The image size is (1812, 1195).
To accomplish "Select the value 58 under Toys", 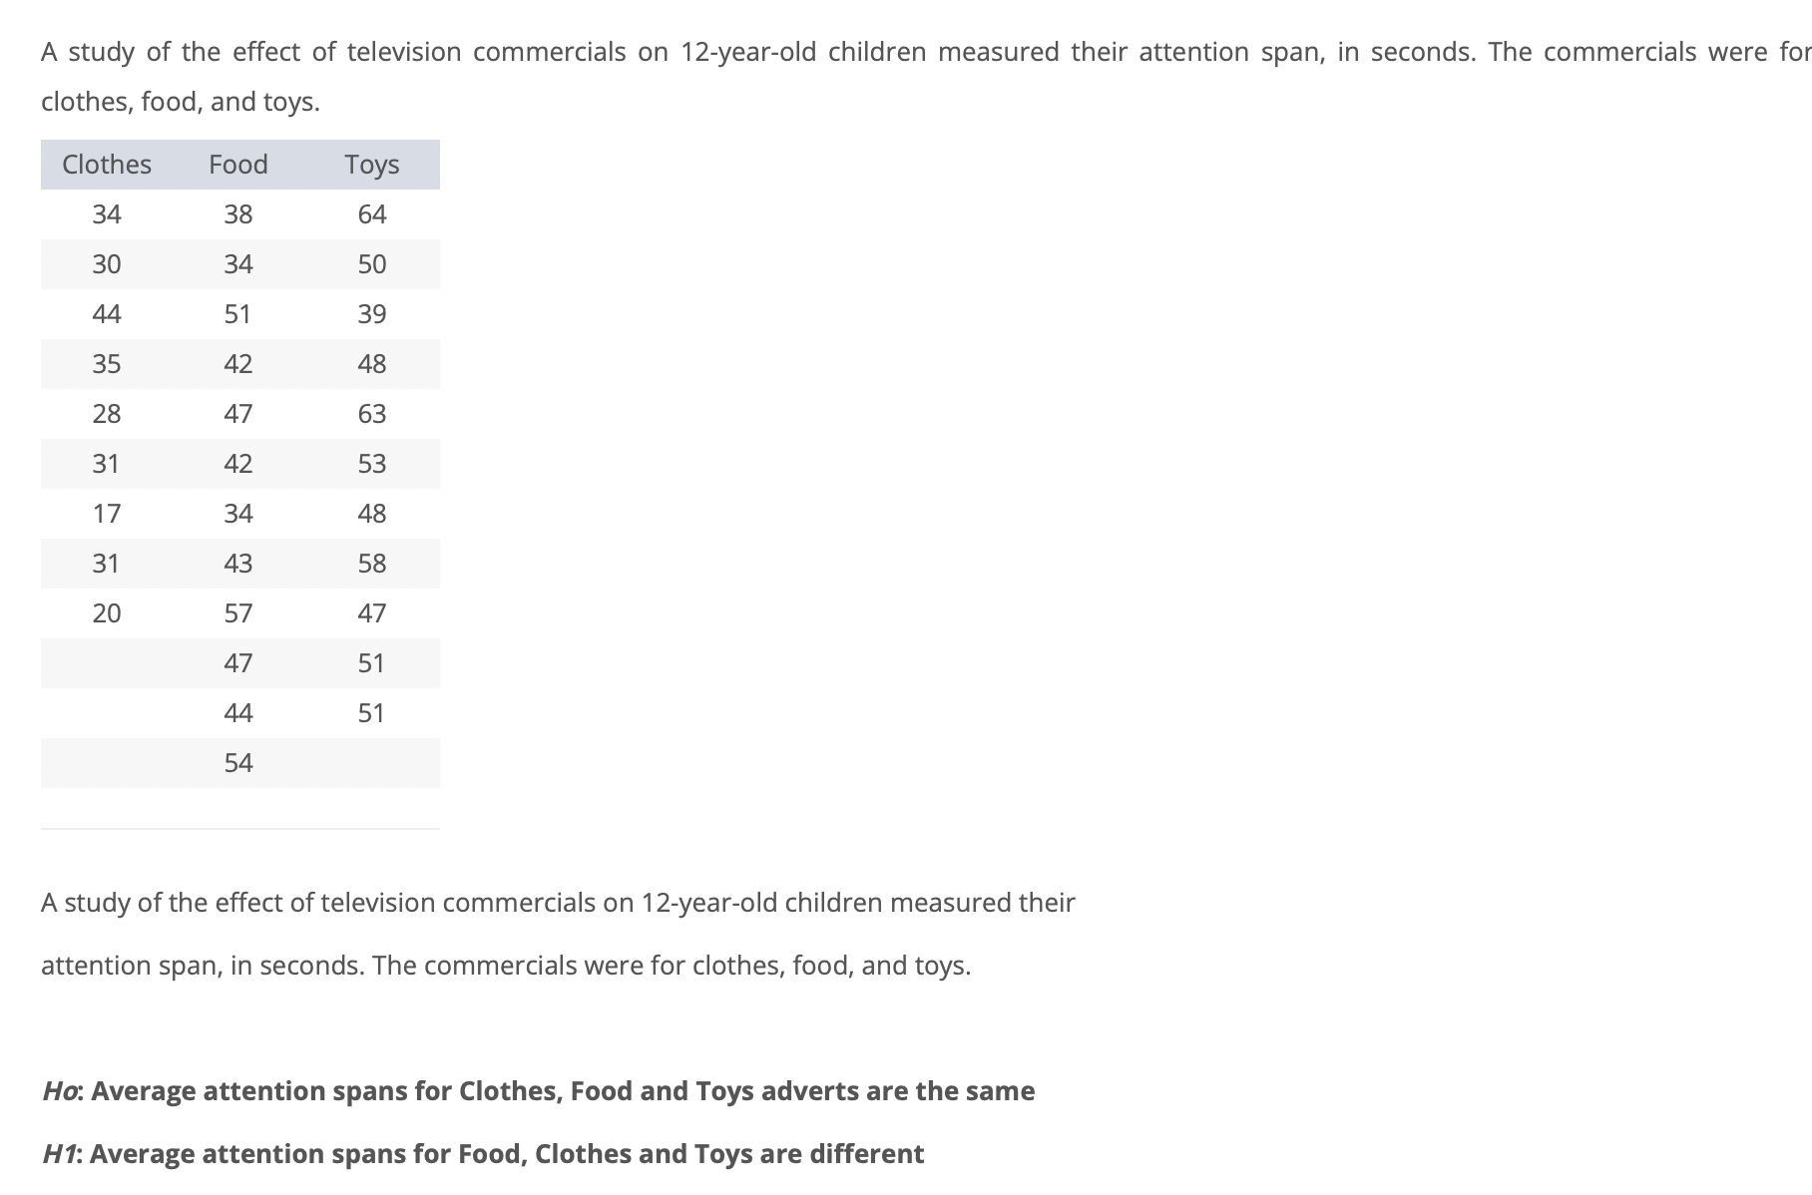I will (x=371, y=564).
